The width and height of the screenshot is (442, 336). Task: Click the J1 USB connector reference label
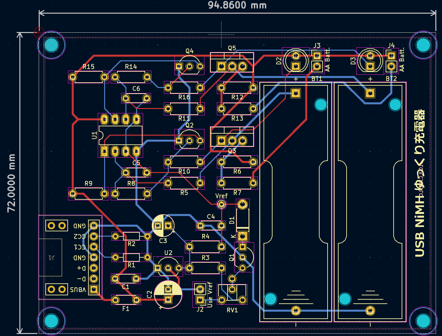tap(51, 258)
